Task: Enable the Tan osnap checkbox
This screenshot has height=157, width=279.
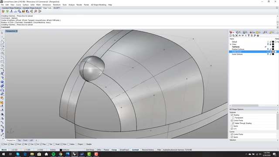Action: point(48,144)
